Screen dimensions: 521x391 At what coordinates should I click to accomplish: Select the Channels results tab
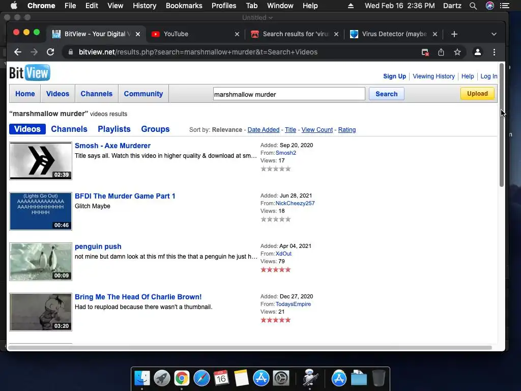[x=69, y=129]
